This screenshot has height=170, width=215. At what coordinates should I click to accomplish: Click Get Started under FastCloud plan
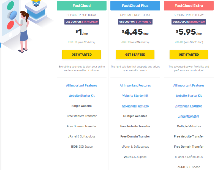coord(81,55)
